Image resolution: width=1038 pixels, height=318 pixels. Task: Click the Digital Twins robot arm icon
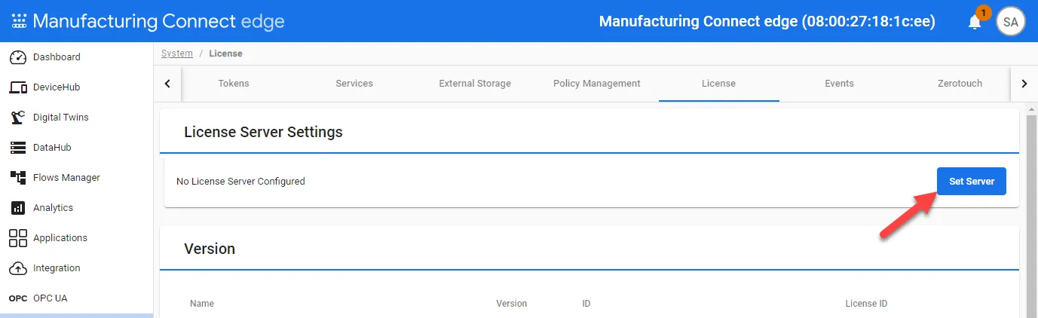pos(18,118)
